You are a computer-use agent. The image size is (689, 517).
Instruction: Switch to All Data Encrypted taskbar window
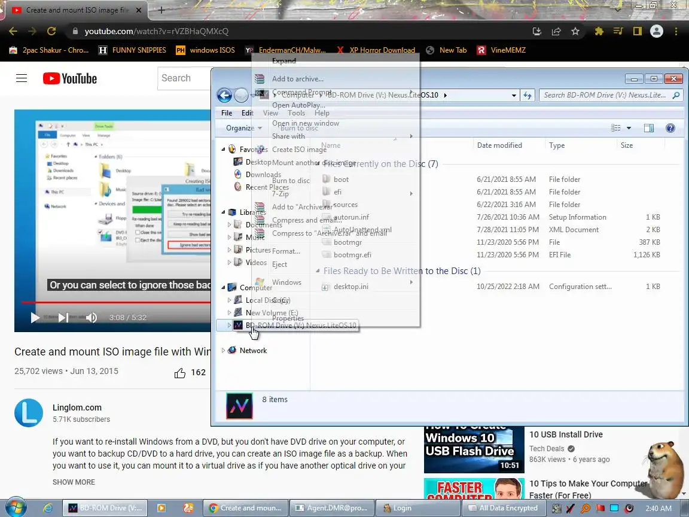click(504, 508)
